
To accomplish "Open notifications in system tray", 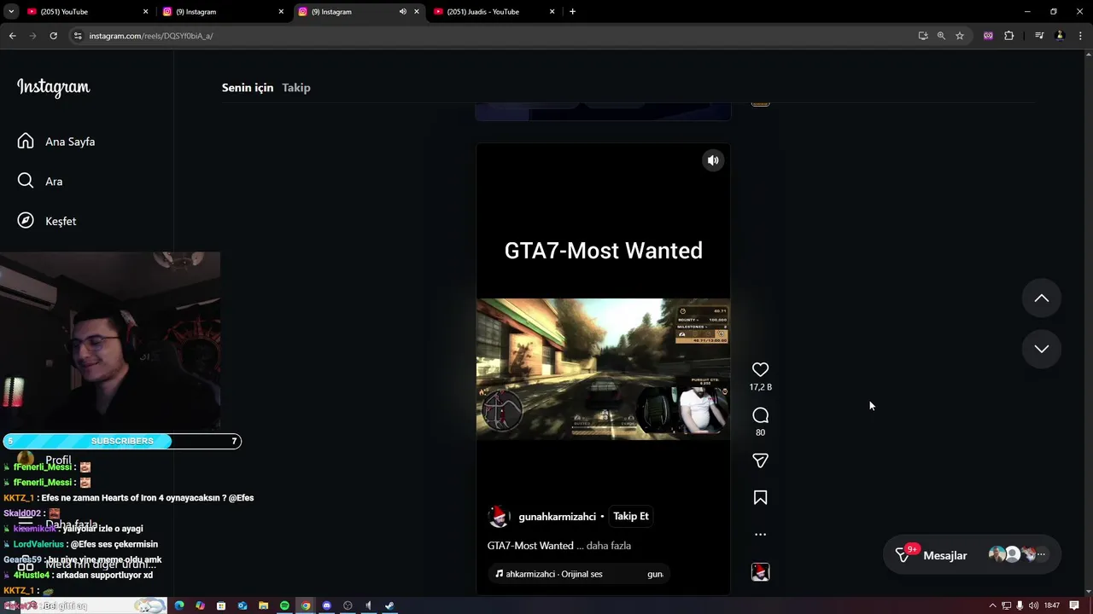I will click(1074, 605).
